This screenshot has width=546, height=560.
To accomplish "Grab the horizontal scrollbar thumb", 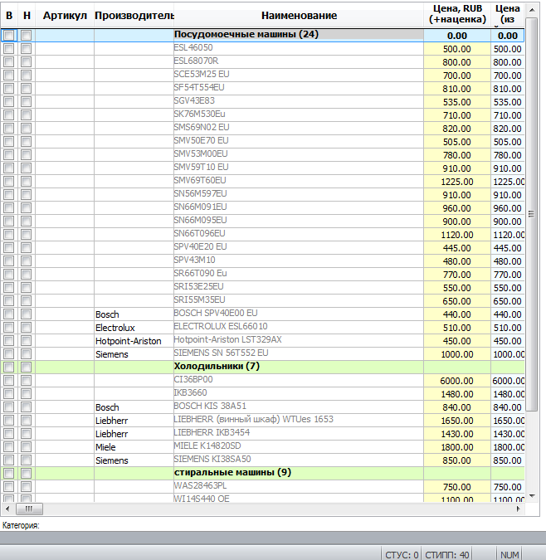I will pyautogui.click(x=29, y=509).
